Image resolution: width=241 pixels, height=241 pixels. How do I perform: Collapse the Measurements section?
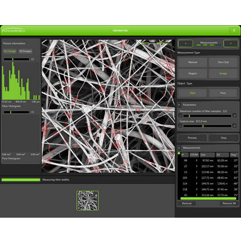[179, 148]
